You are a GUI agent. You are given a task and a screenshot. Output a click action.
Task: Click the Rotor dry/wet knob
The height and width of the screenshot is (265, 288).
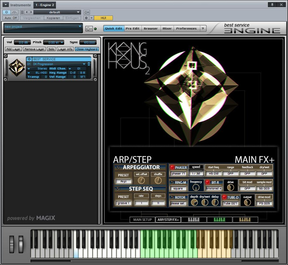pyautogui.click(x=205, y=202)
